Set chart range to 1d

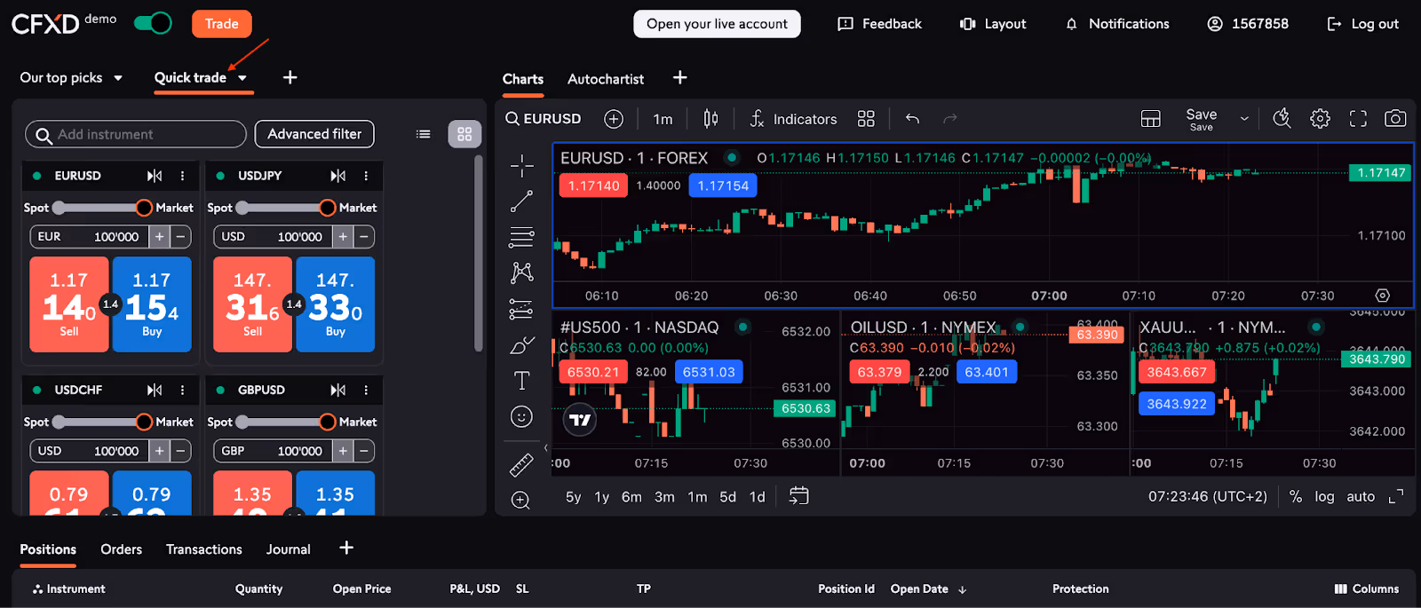(758, 497)
